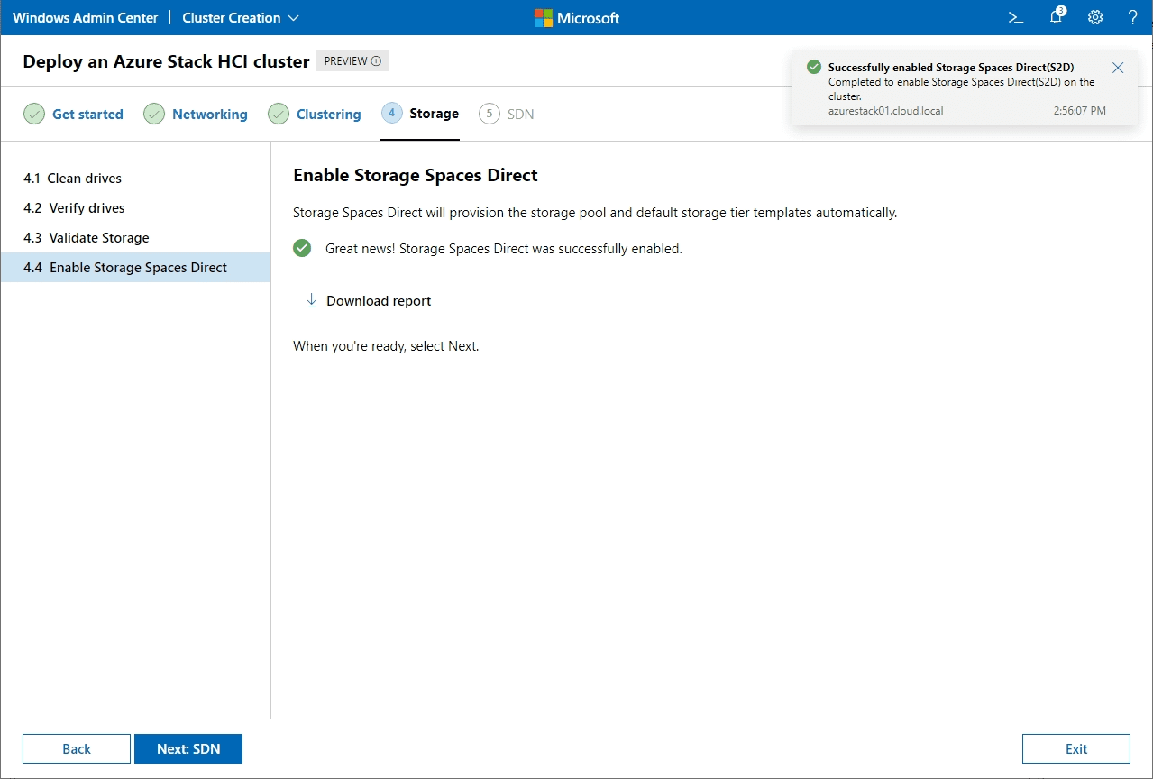1153x779 pixels.
Task: Open the settings gear
Action: (x=1094, y=17)
